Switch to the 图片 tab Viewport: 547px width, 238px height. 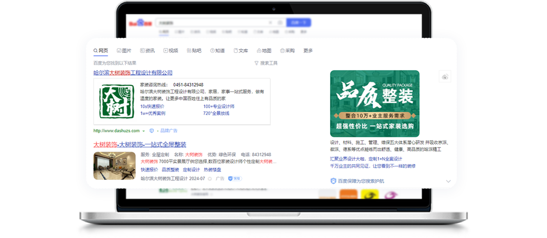[x=124, y=51]
